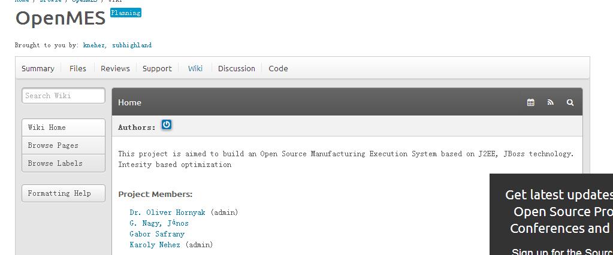Viewport: 613px width, 255px height.
Task: Click 'Intesity based optimization' text
Action: 175,165
